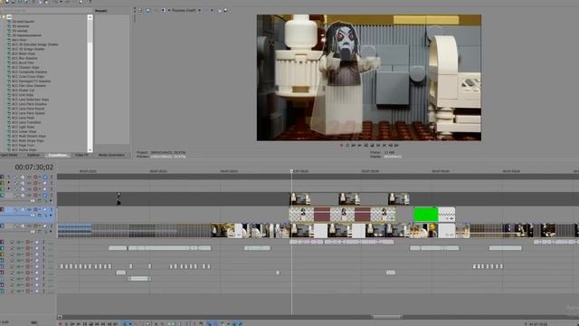
Task: Select the Transitions tab
Action: (58, 155)
